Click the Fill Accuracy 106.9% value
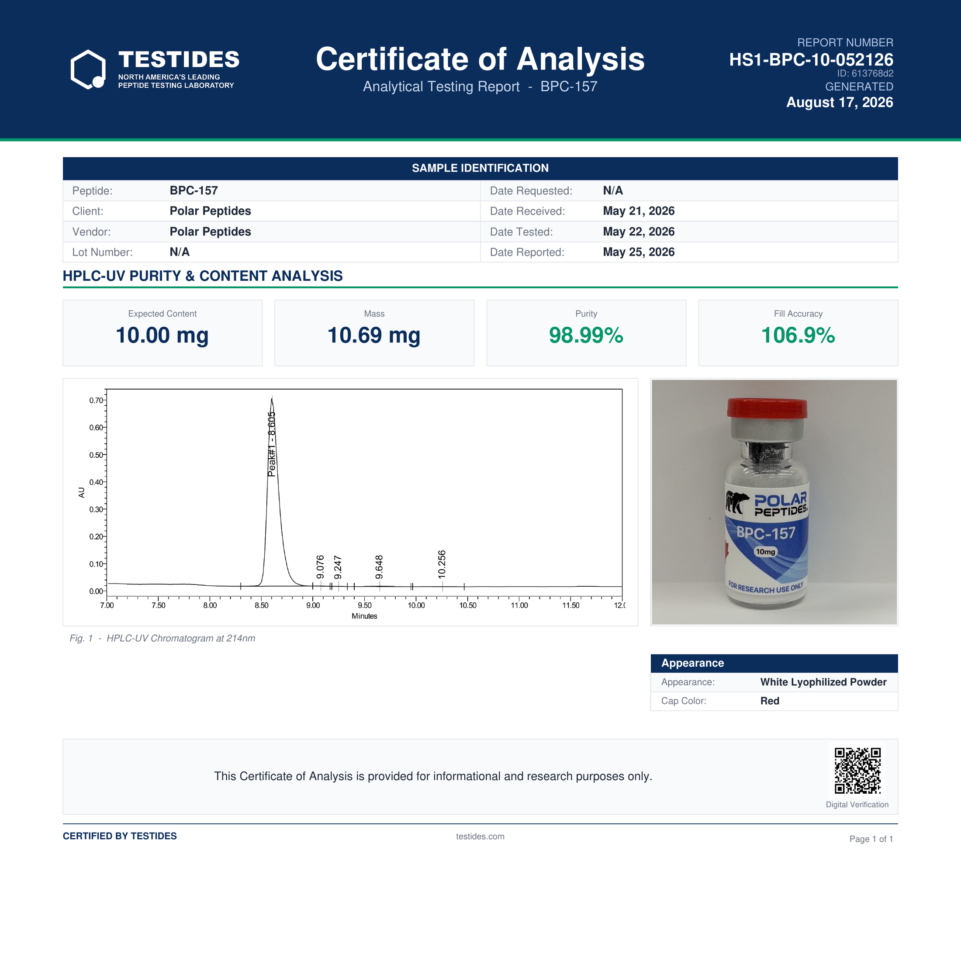The image size is (961, 961). (798, 335)
